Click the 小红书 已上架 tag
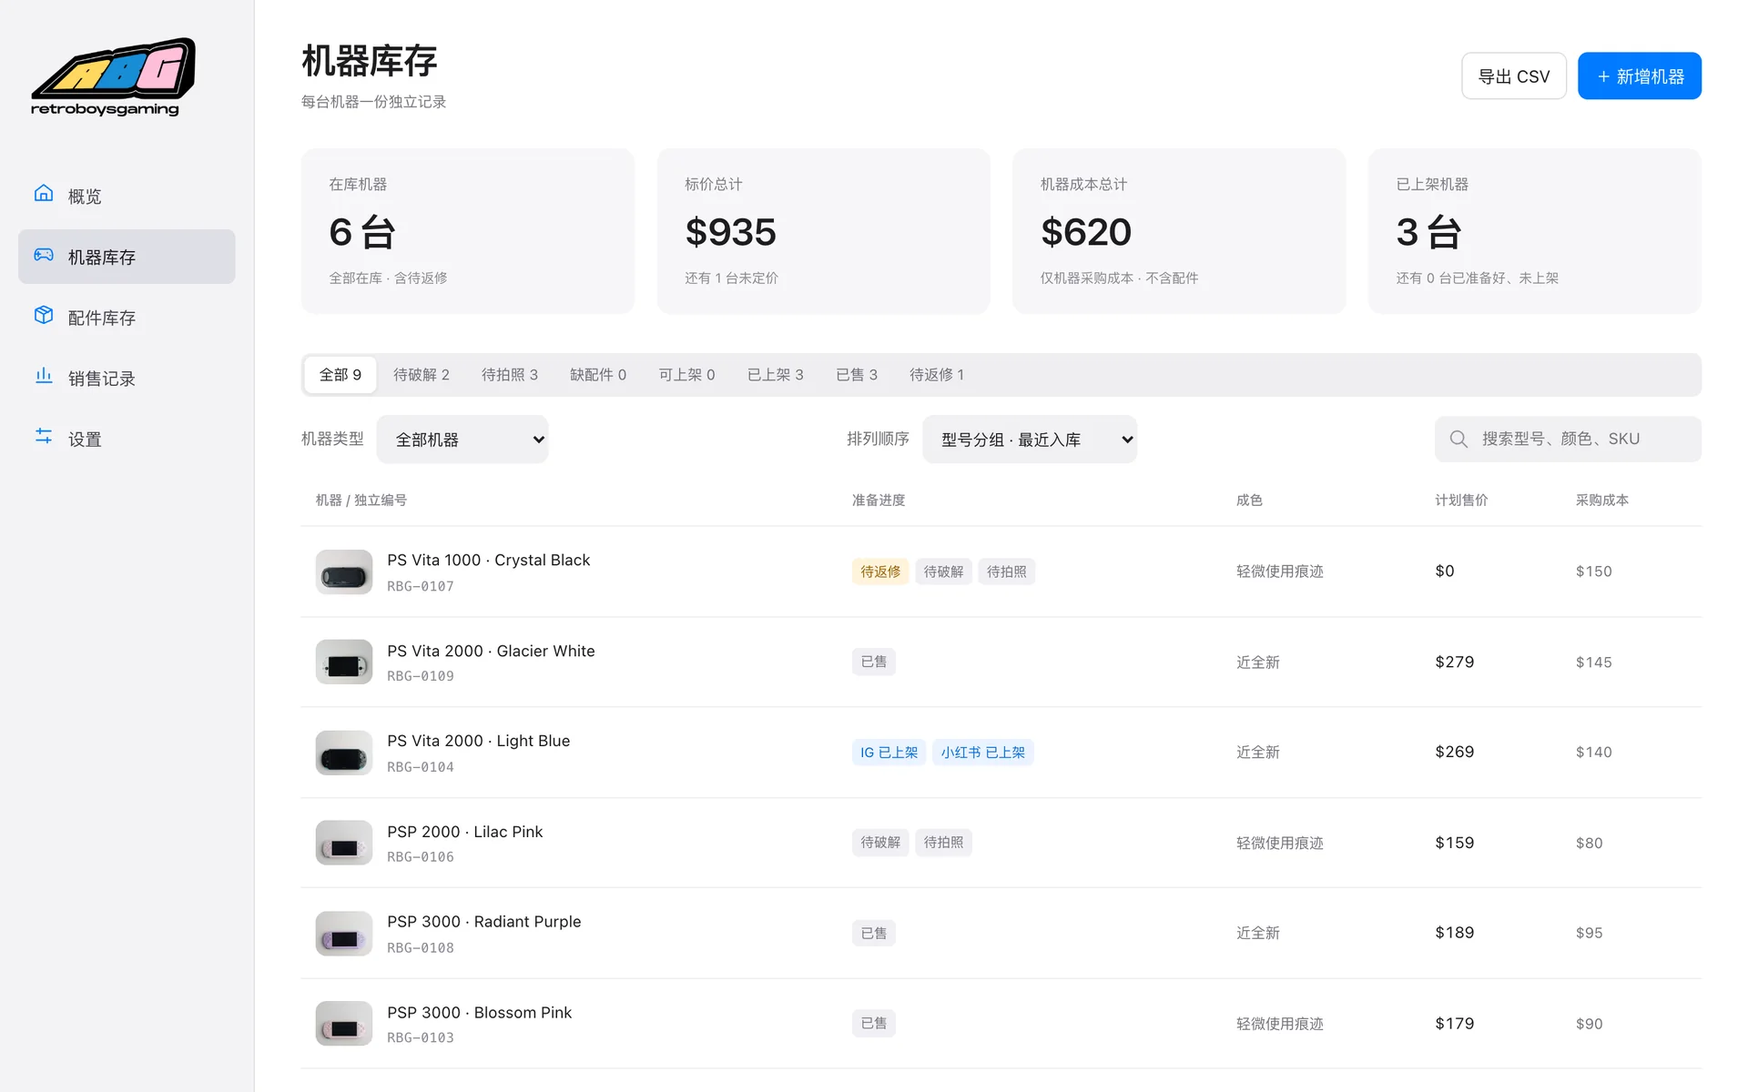The height and width of the screenshot is (1092, 1748). point(983,753)
